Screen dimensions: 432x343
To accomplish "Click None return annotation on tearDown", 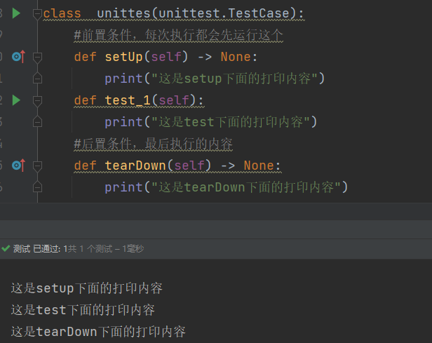I will [259, 166].
